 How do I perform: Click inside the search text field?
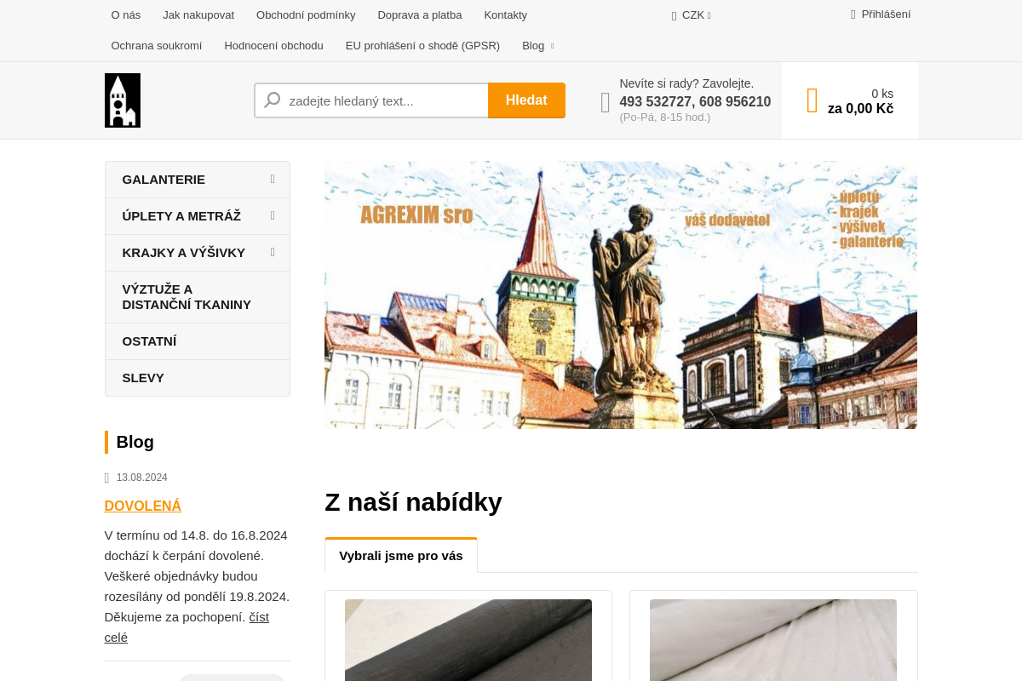point(383,100)
